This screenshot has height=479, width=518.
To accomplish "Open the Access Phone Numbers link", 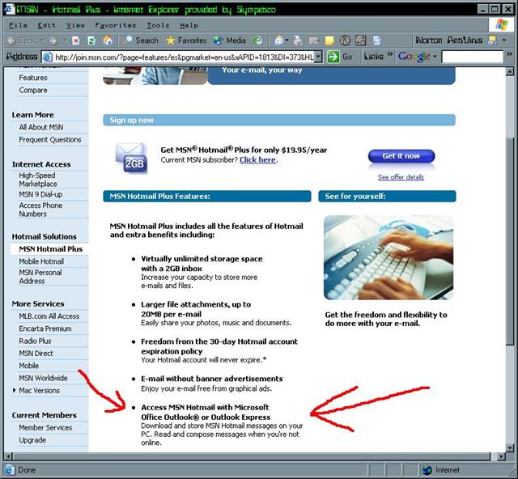I will (x=40, y=210).
